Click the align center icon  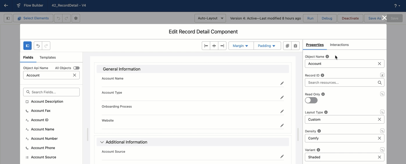pos(214,46)
